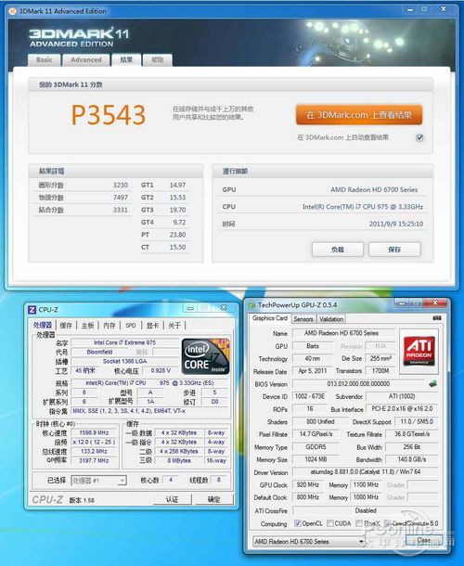The width and height of the screenshot is (464, 566).
Task: Select the Graphics Card tab in GPU-Z
Action: [x=270, y=318]
